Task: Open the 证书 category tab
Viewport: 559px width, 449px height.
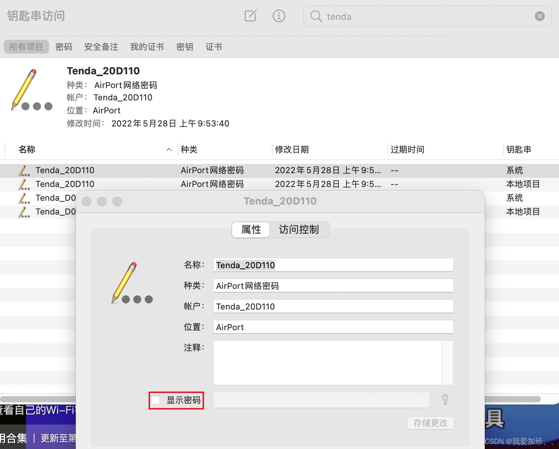Action: (214, 47)
